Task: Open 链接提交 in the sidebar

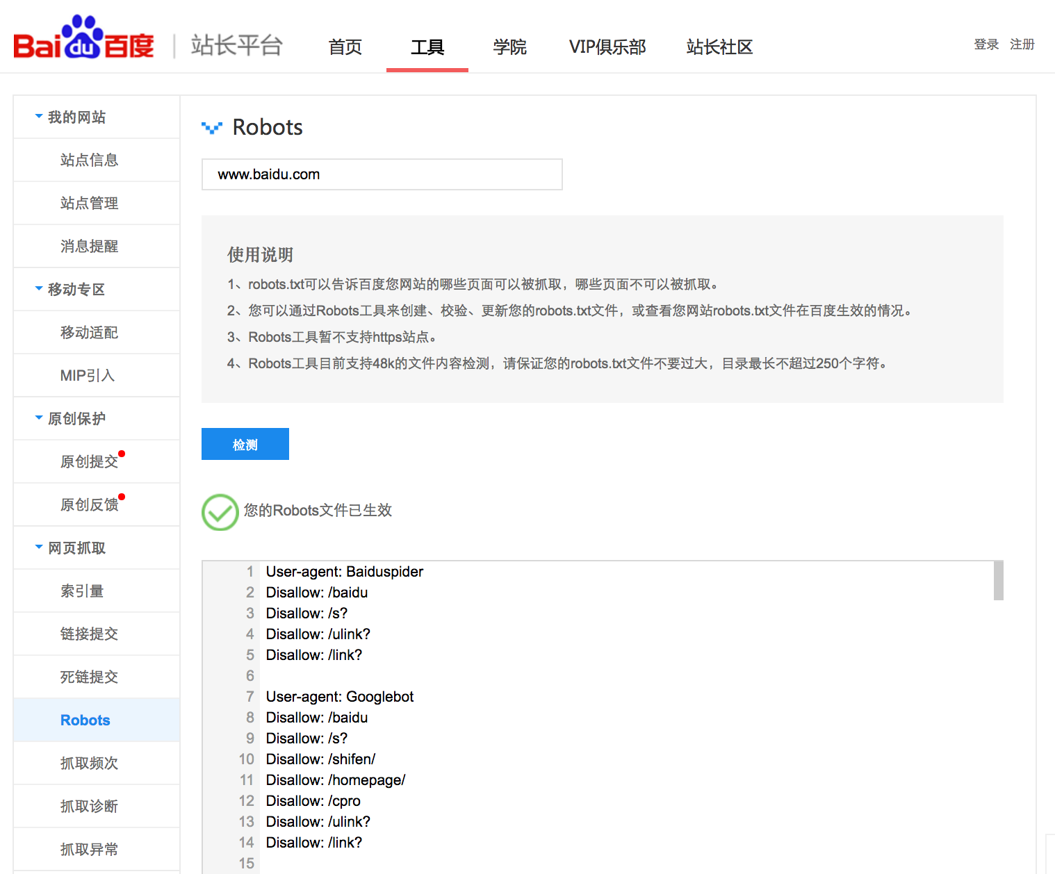Action: pyautogui.click(x=97, y=634)
